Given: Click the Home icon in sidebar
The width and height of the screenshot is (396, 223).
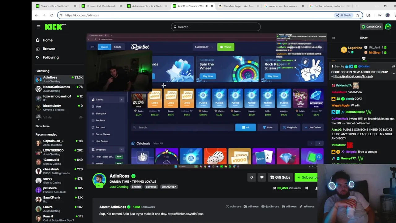Looking at the screenshot, I should coord(37,40).
